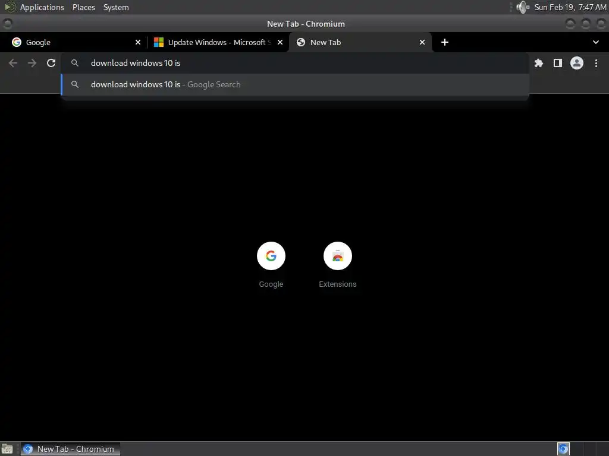
Task: Close the Update Windows tab
Action: tap(280, 42)
